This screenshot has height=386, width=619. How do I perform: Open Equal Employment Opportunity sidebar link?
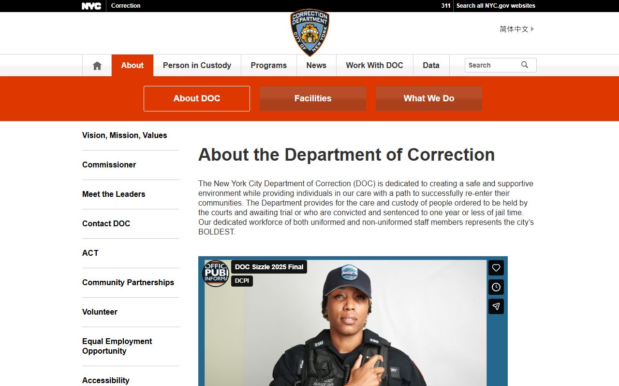(x=117, y=346)
